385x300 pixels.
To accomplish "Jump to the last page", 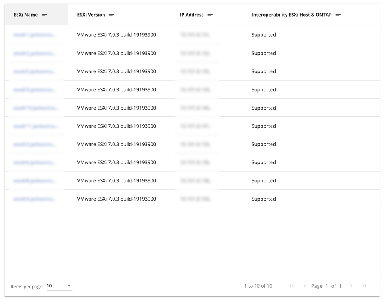I will tap(364, 286).
